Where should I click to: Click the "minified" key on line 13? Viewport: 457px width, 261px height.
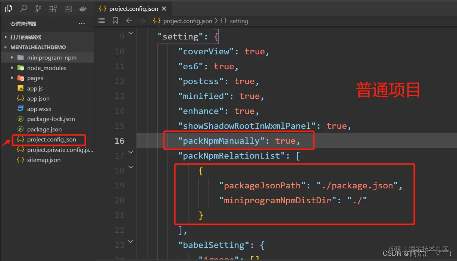coord(203,96)
